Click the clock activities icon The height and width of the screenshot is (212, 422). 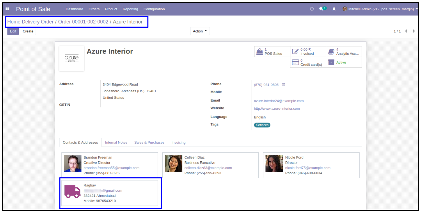tap(312, 9)
